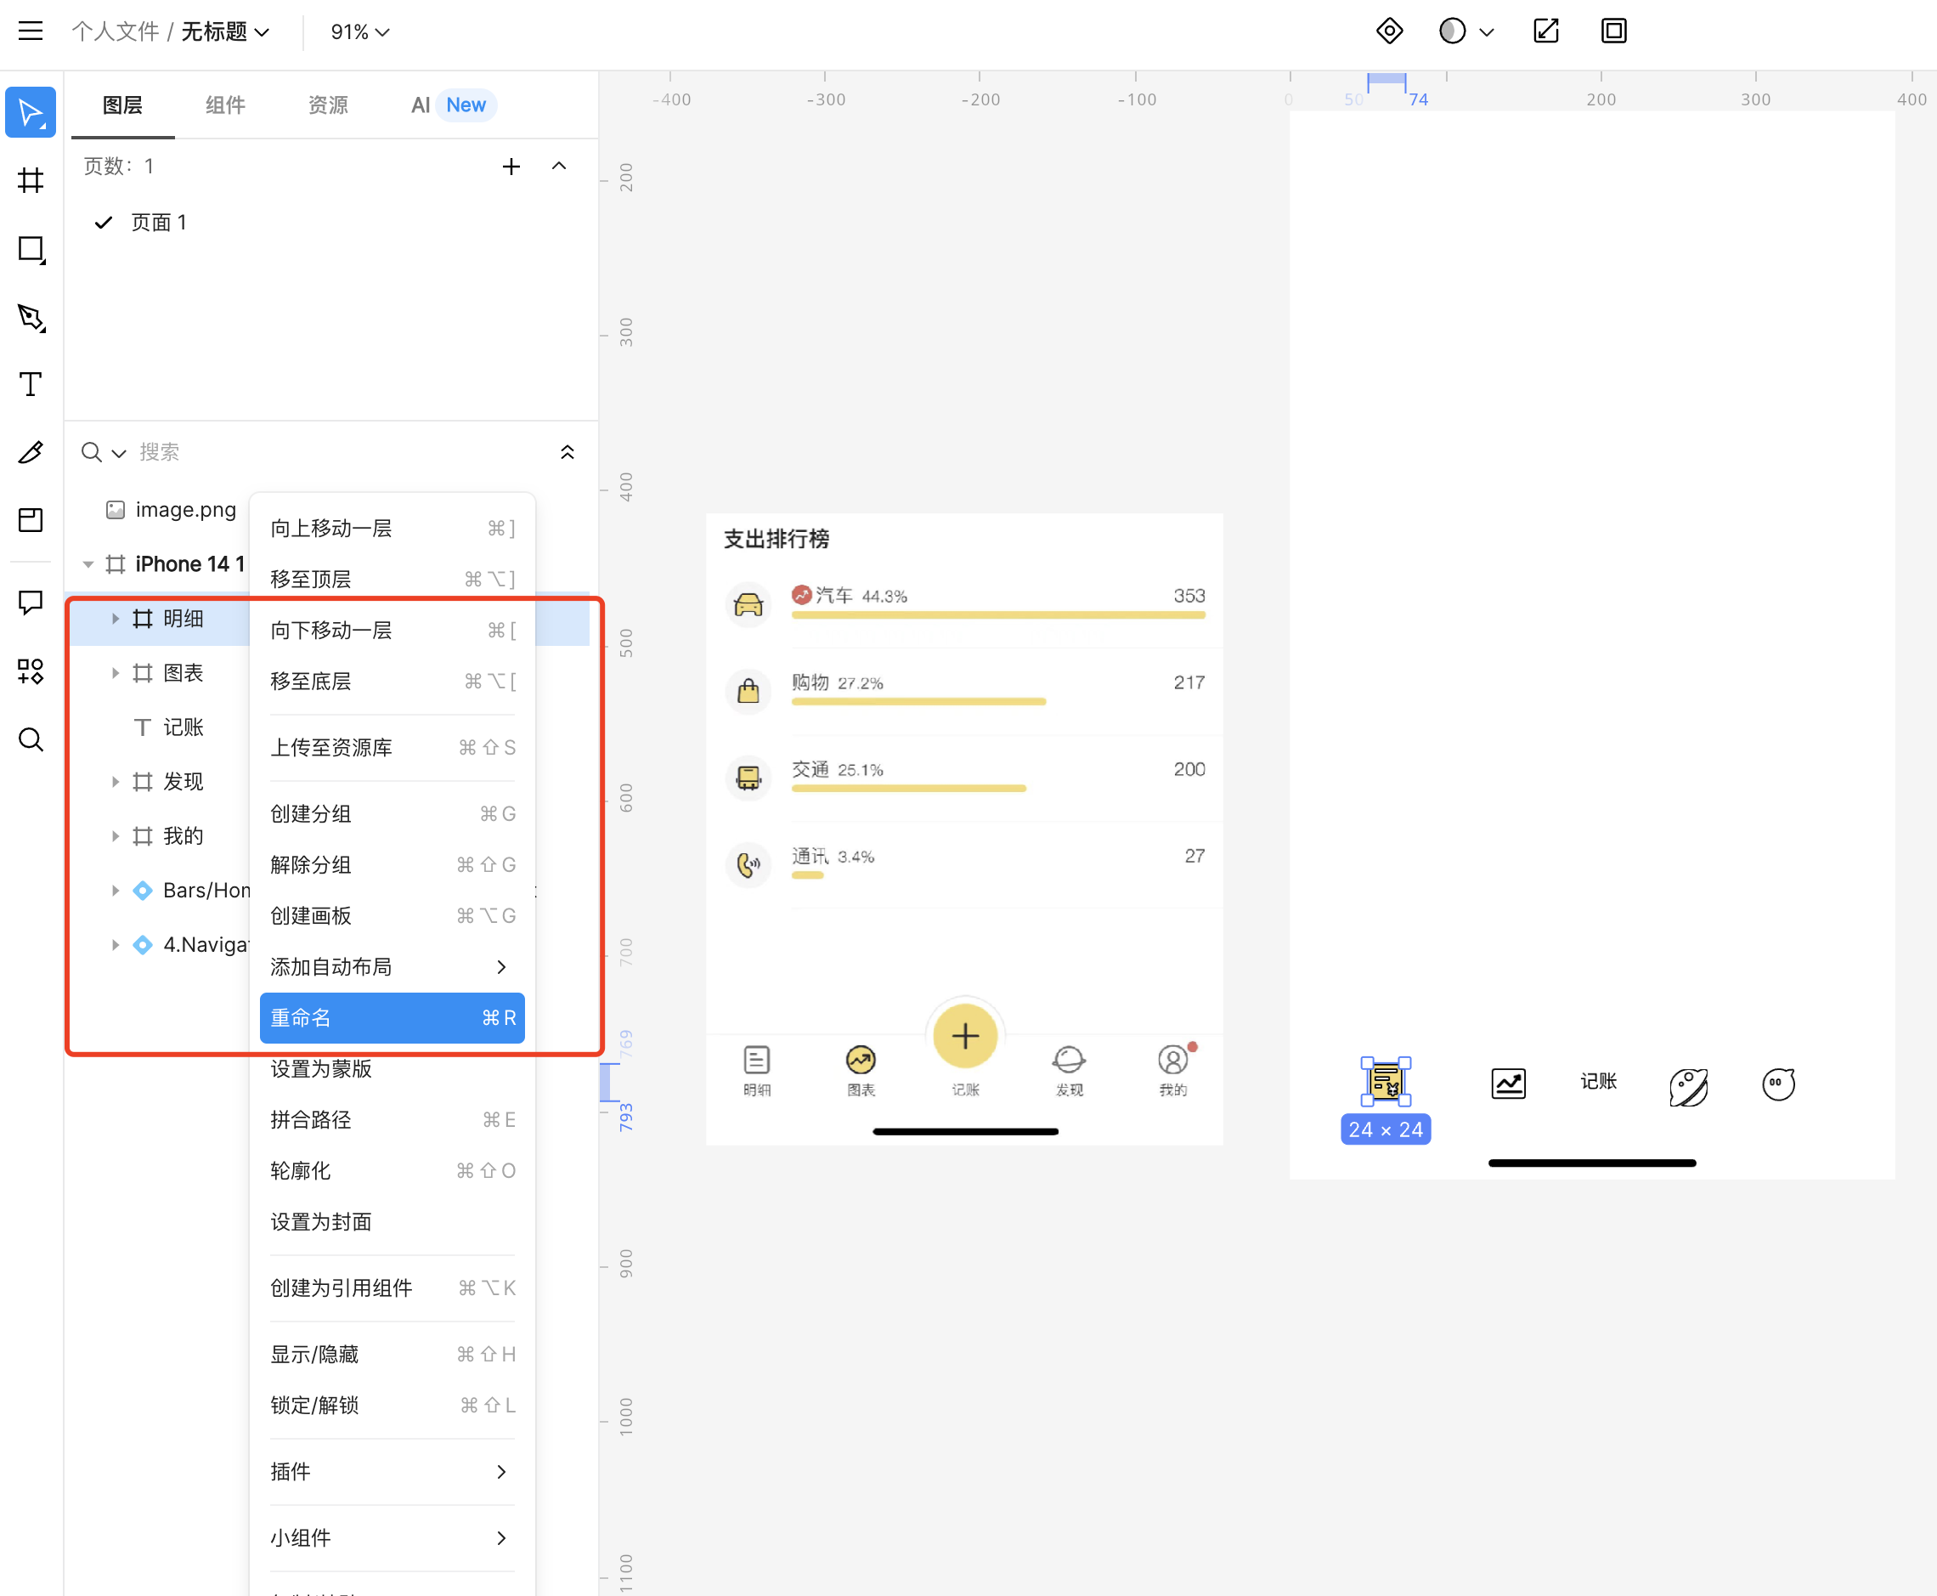1937x1596 pixels.
Task: Select the Frame/Artboard tool icon
Action: point(32,178)
